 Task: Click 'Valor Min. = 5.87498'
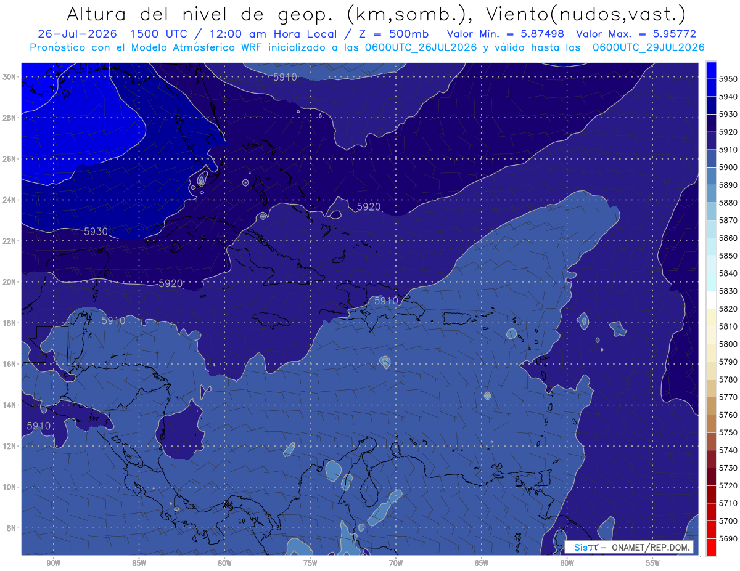506,34
